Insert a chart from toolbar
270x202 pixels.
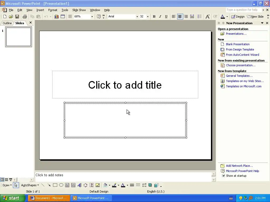(x=56, y=17)
